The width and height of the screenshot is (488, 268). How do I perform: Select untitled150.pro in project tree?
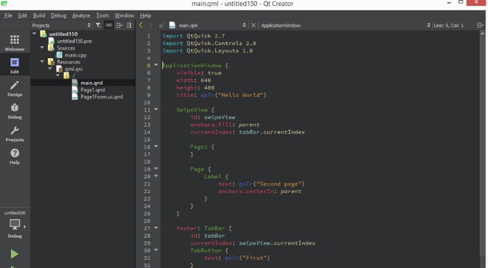tap(74, 41)
